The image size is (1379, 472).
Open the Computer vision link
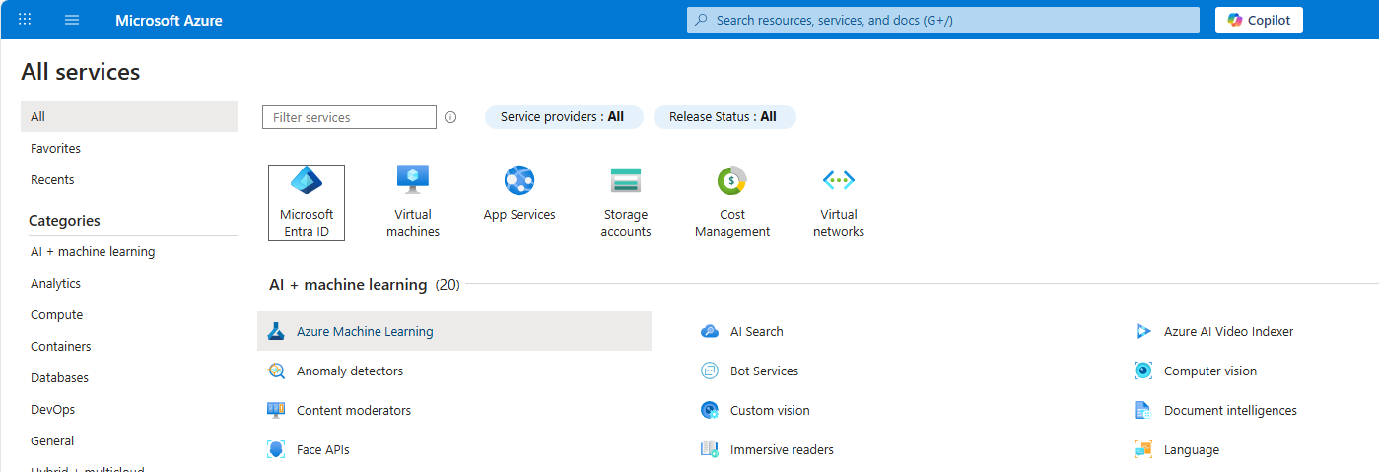pyautogui.click(x=1210, y=371)
